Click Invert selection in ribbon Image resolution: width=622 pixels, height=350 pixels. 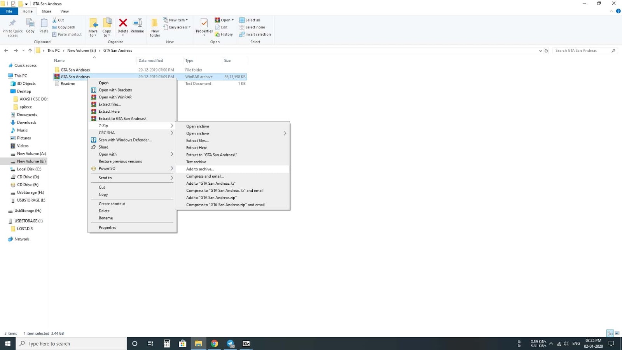pos(255,34)
